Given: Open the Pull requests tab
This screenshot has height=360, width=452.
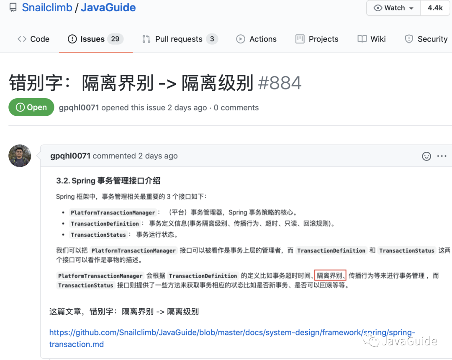Looking at the screenshot, I should pos(180,39).
